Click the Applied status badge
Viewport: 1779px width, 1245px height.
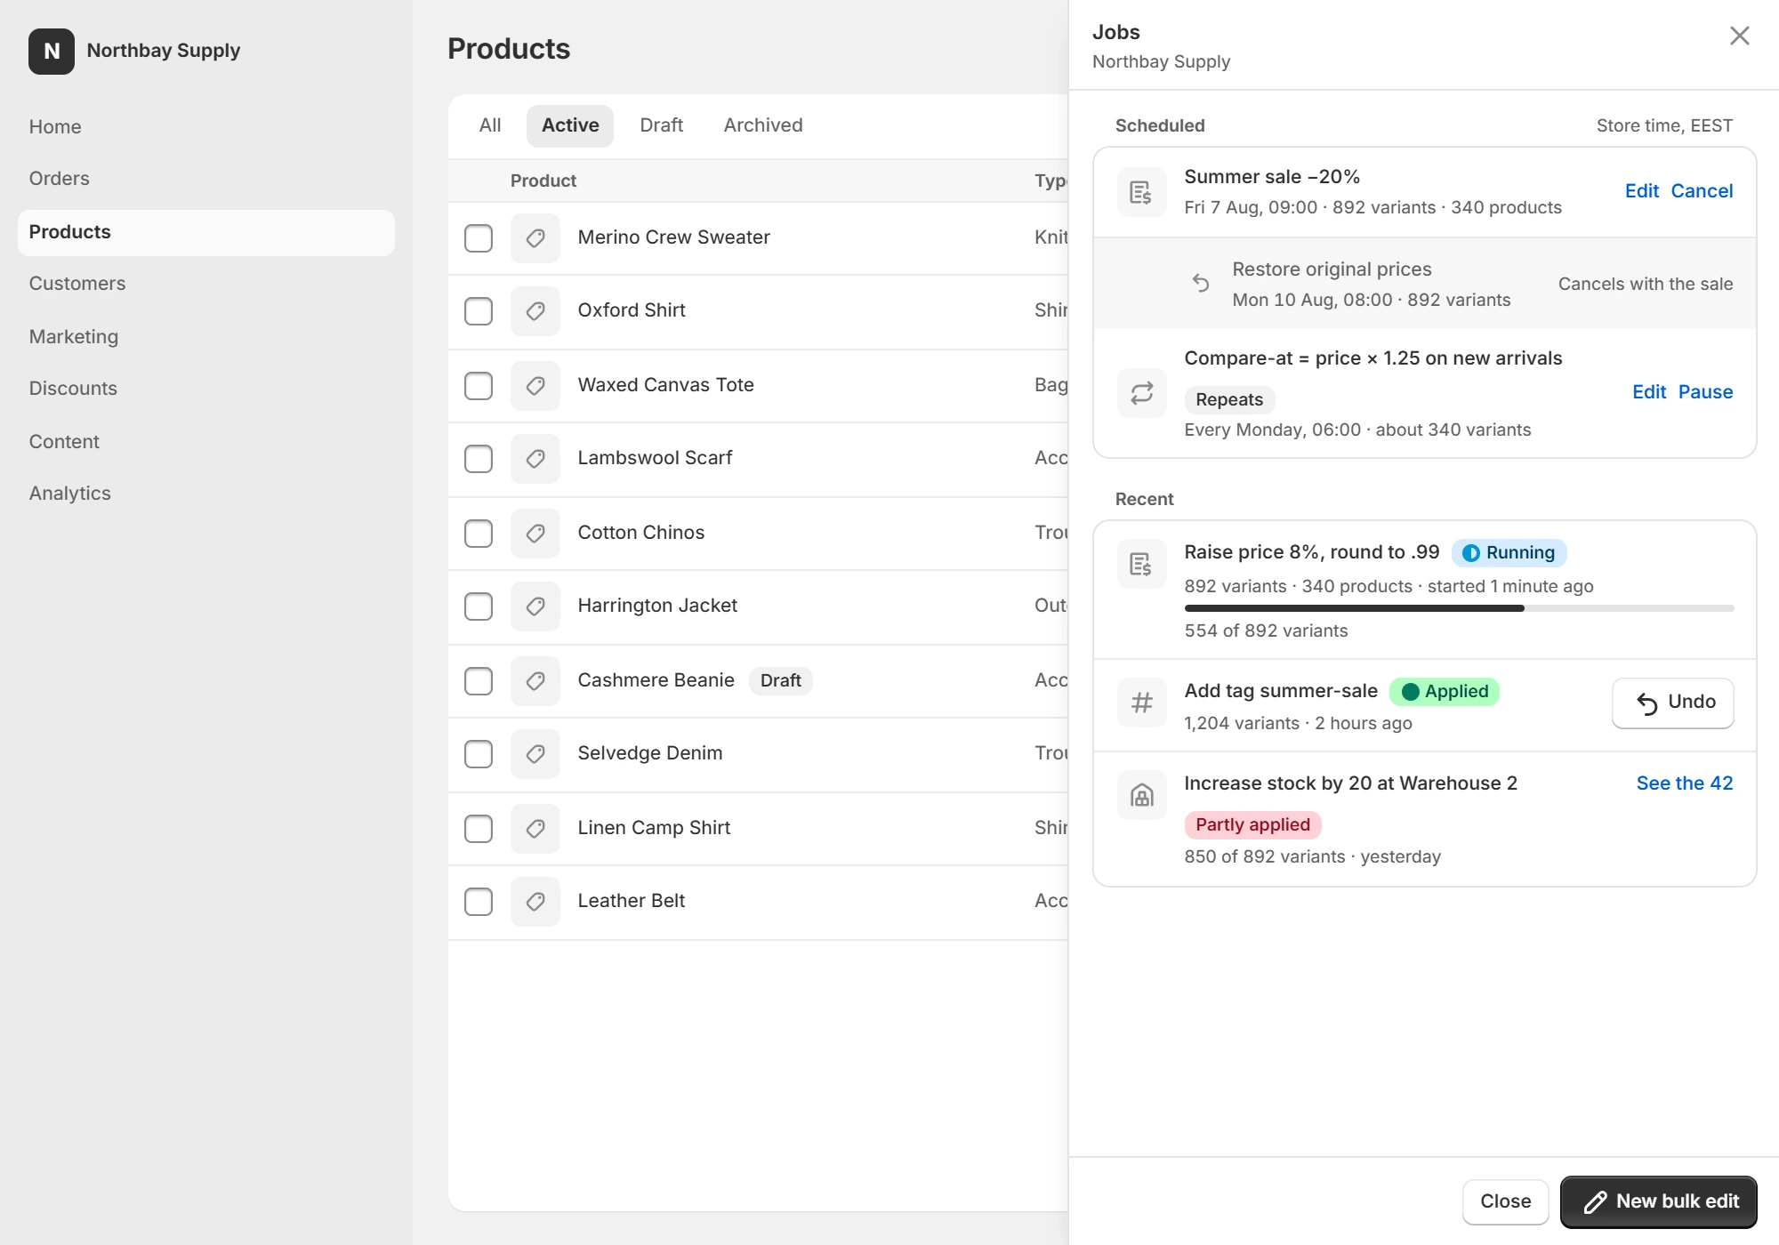pos(1445,692)
